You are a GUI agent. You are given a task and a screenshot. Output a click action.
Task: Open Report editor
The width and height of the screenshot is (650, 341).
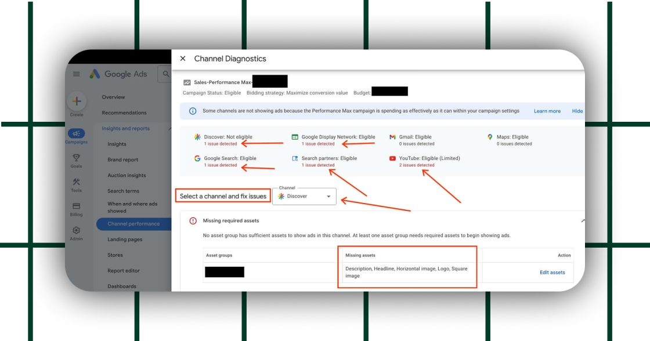click(123, 271)
